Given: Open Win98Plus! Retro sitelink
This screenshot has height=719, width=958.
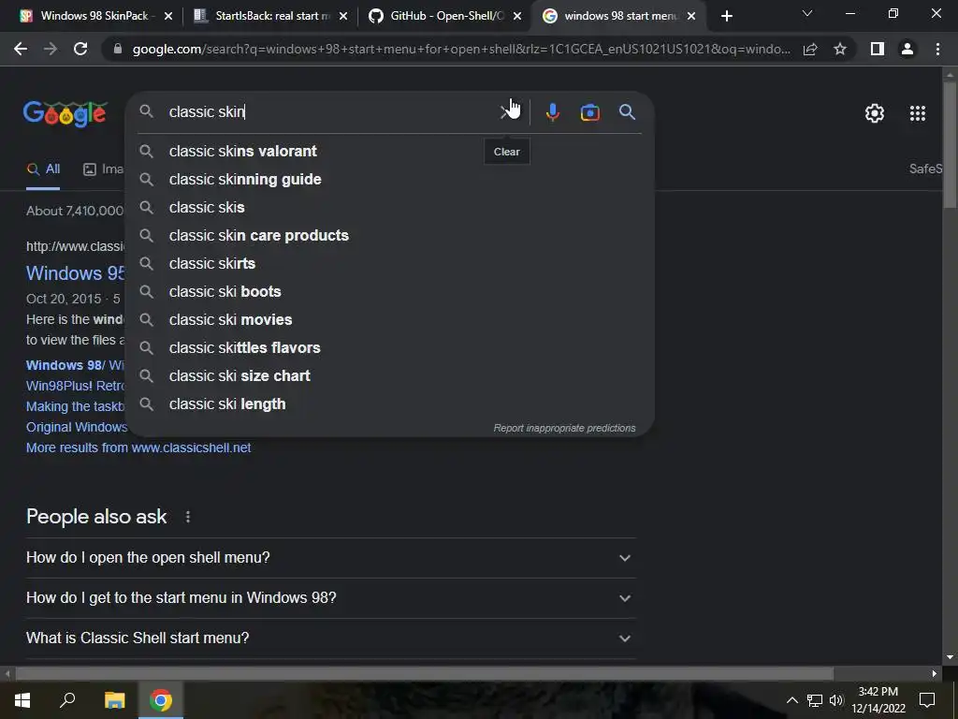Looking at the screenshot, I should tap(75, 386).
